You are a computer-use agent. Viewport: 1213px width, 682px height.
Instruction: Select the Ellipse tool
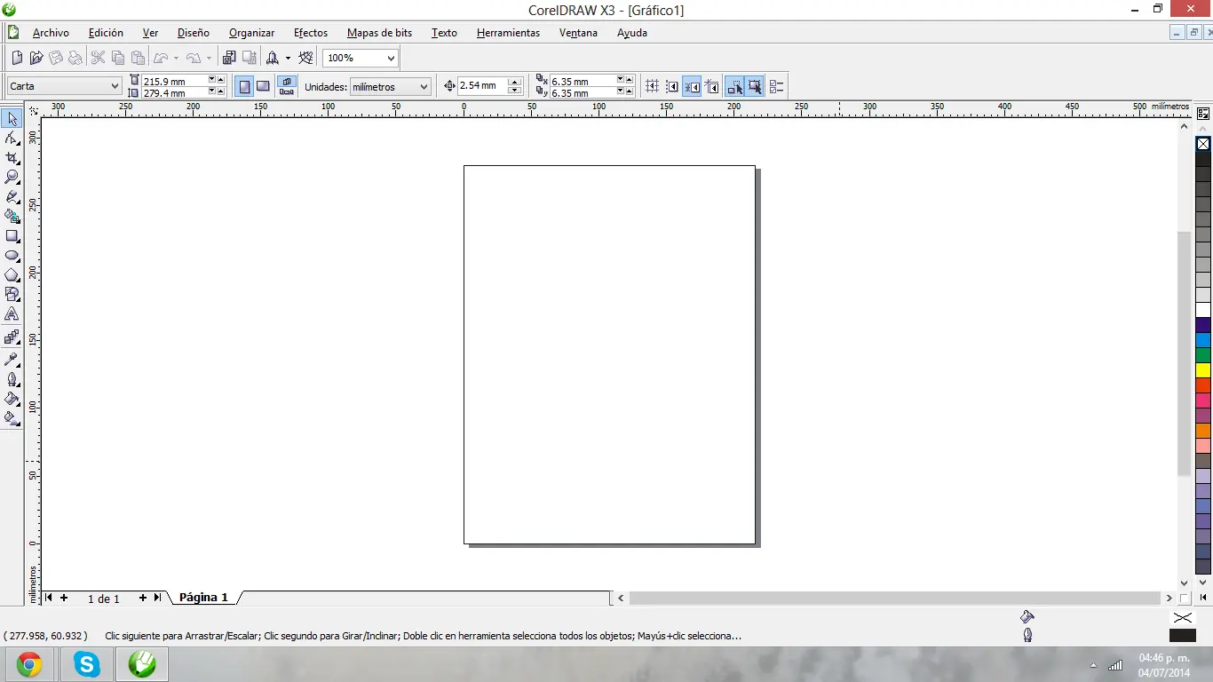(x=12, y=256)
